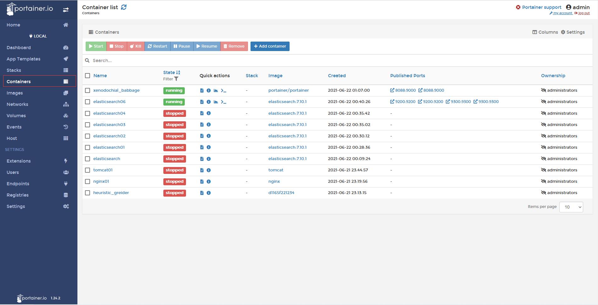
Task: Click the my account link
Action: [561, 13]
